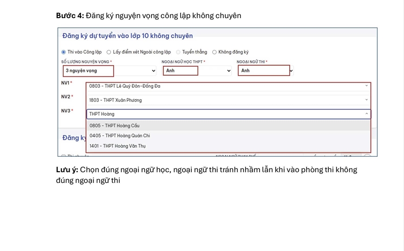This screenshot has width=404, height=251.
Task: Expand the 'Ngoại ngữ học THPT' dropdown arrow
Action: pyautogui.click(x=228, y=71)
